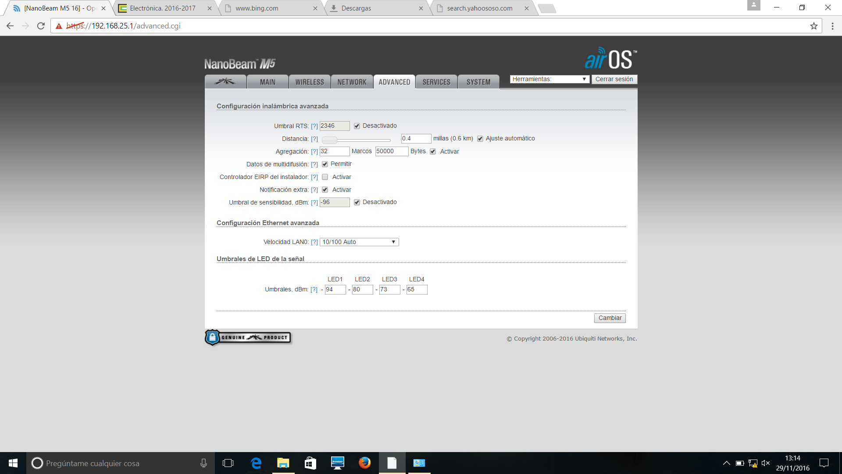Close the Electrónica 2016-2017 tab
Image resolution: width=842 pixels, height=474 pixels.
[209, 8]
